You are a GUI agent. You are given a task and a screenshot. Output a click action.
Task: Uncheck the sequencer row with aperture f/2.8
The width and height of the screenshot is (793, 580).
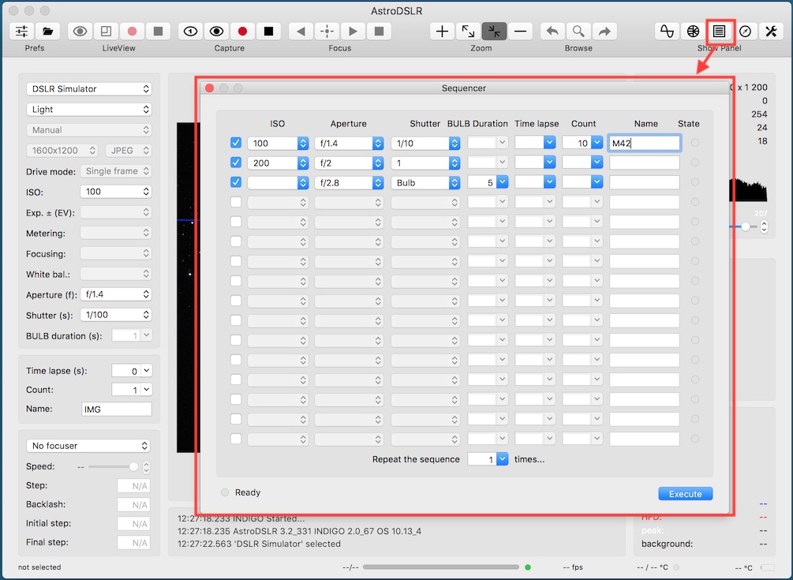[x=236, y=182]
